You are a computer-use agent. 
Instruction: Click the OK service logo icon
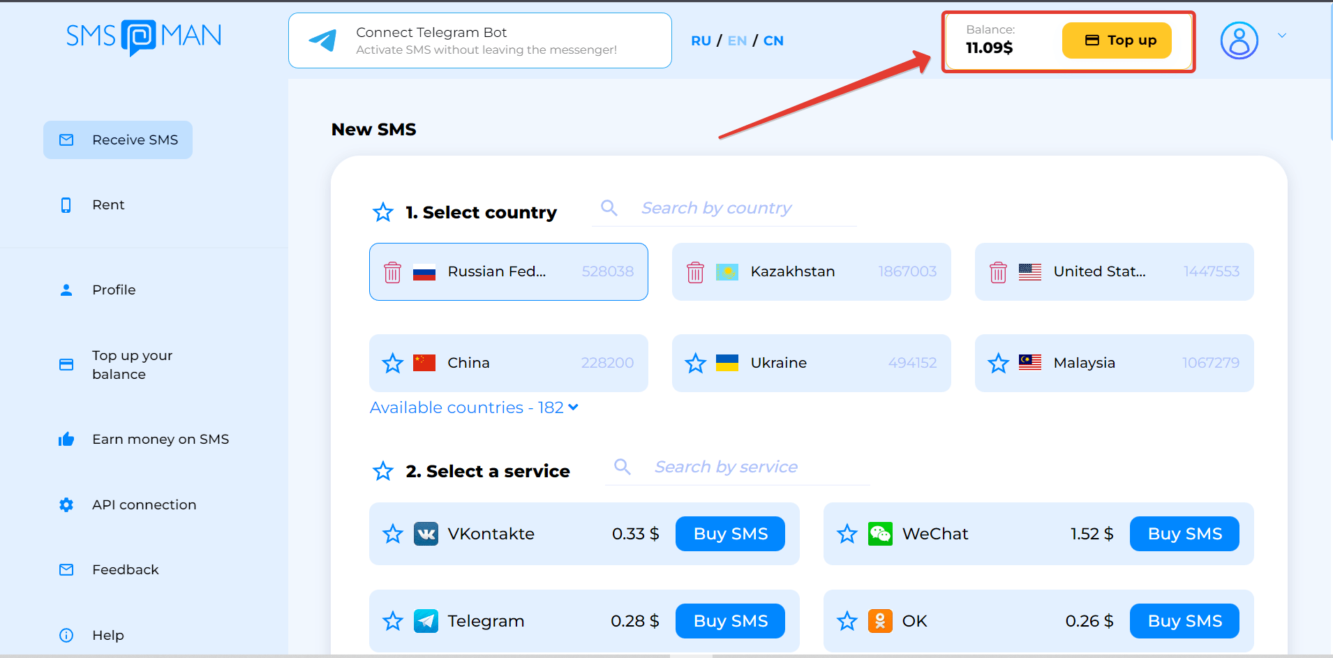pos(881,621)
